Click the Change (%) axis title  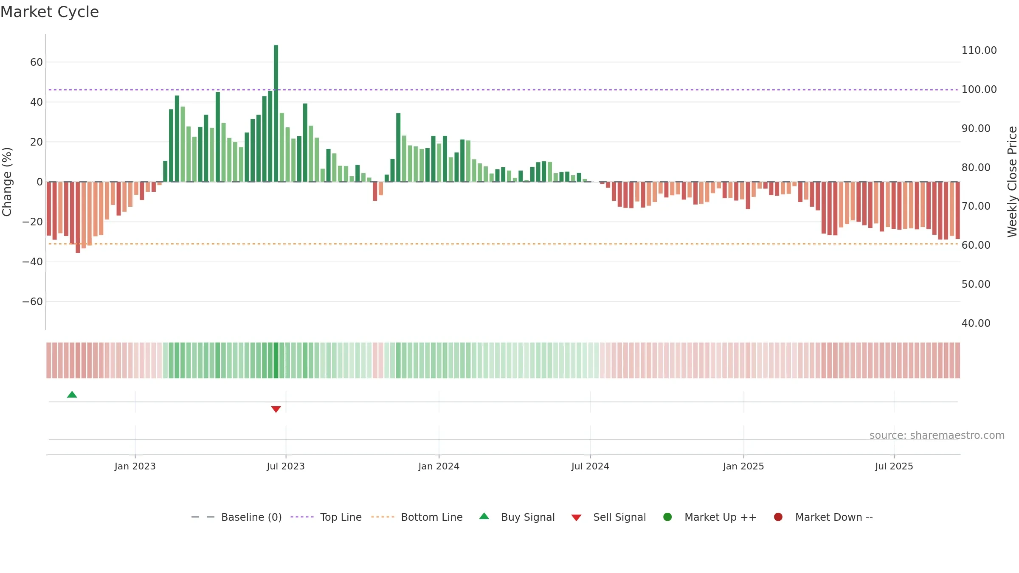pos(7,182)
